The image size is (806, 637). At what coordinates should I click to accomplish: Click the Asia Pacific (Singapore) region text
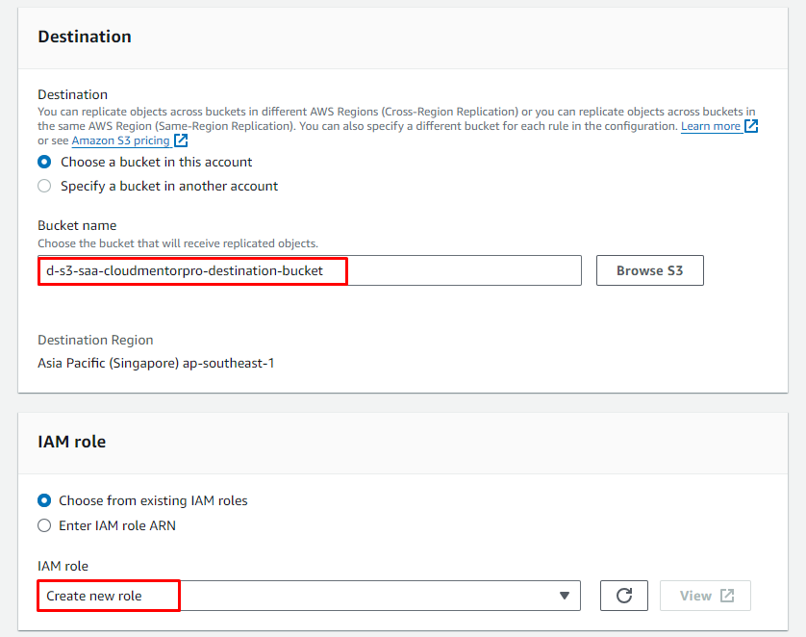(156, 363)
